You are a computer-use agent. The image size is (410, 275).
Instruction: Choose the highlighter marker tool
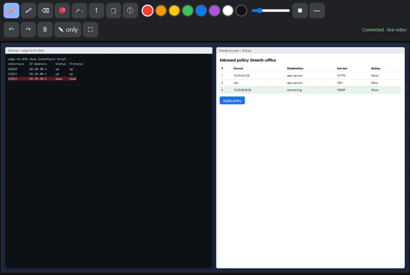point(28,11)
